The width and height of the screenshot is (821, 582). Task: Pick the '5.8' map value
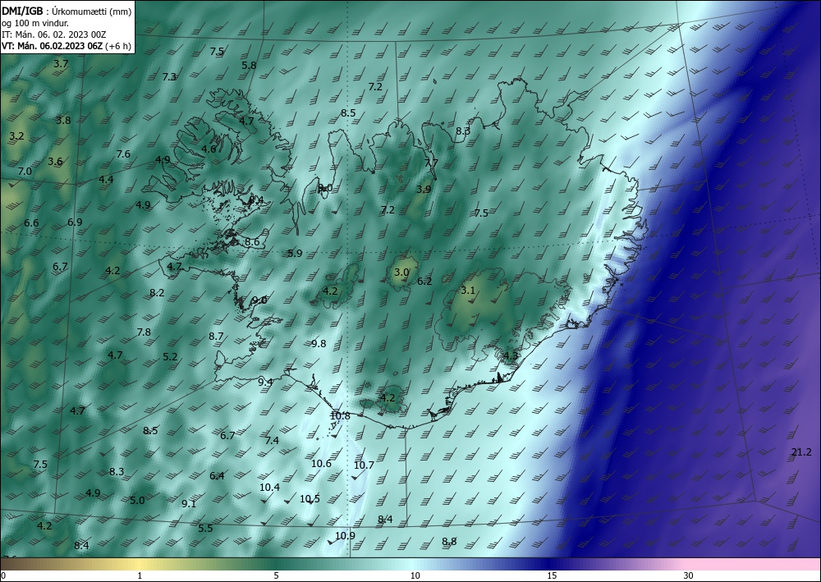[x=250, y=66]
